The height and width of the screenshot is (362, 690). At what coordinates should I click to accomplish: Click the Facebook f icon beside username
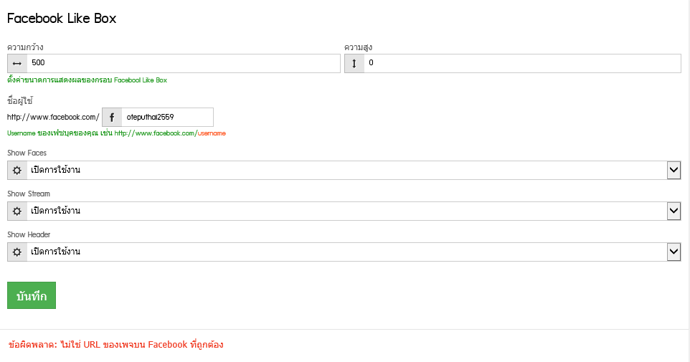tap(112, 117)
